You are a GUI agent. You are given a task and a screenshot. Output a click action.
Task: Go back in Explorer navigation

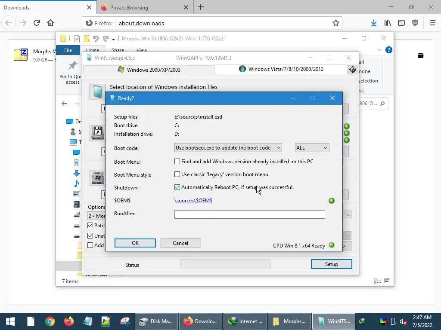(x=65, y=104)
